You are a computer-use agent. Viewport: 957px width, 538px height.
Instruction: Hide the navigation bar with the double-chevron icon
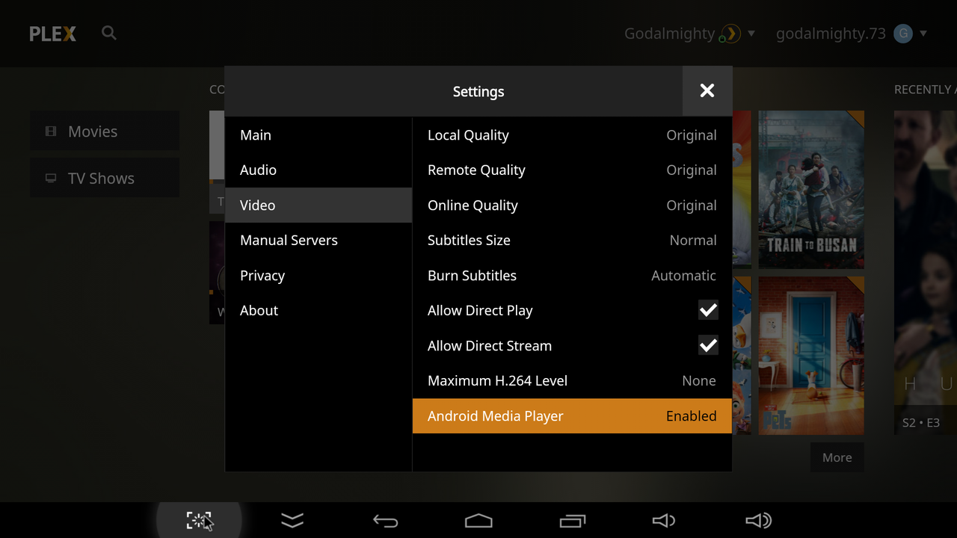(292, 521)
